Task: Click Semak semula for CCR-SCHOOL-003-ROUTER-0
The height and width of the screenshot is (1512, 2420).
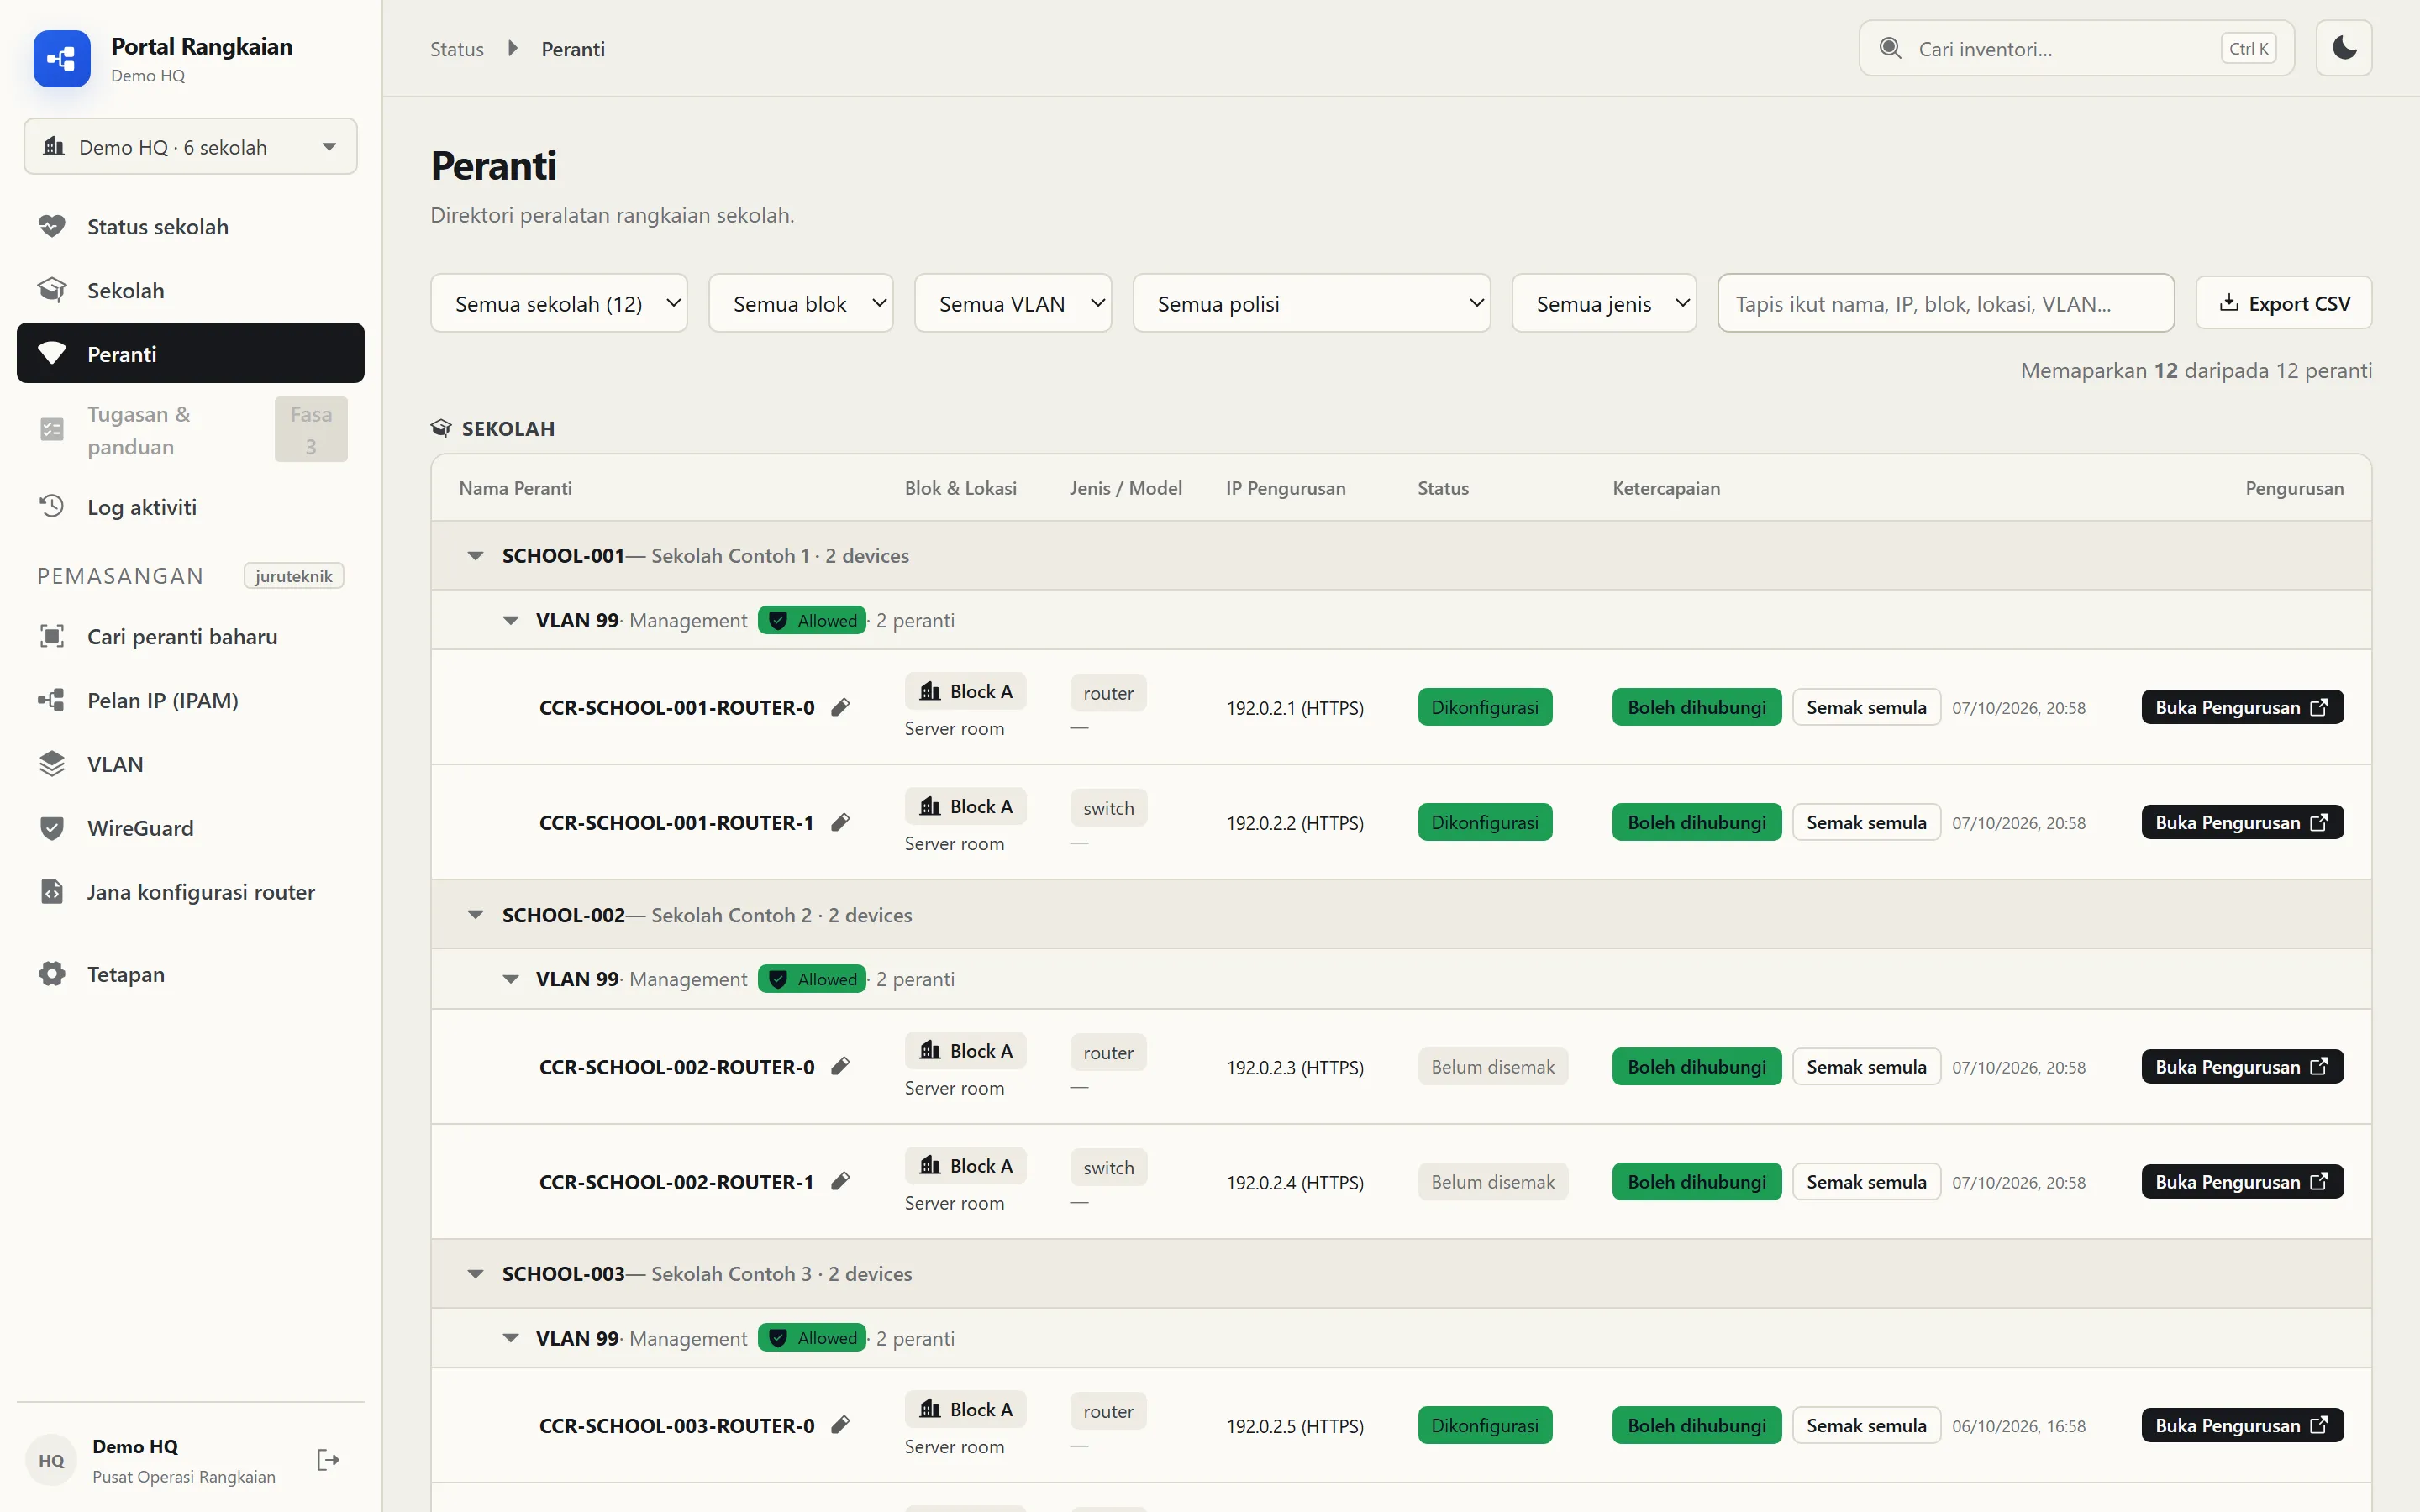Action: [1866, 1426]
